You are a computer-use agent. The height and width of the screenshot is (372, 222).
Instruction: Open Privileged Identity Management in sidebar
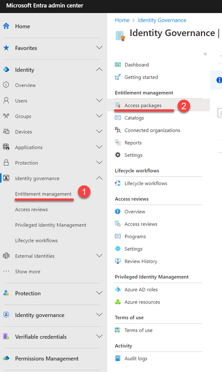(51, 225)
